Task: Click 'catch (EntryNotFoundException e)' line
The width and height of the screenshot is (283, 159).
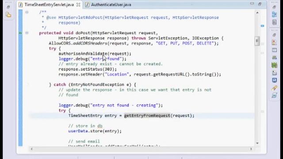Action: point(92,84)
